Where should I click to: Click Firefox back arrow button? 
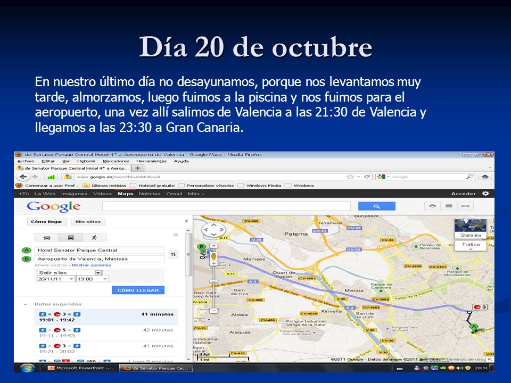tap(23, 177)
